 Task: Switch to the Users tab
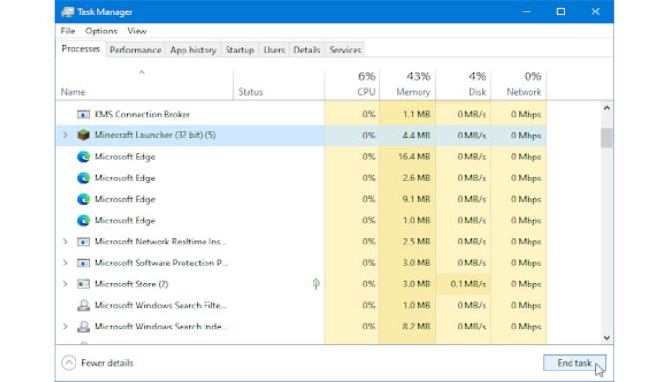pyautogui.click(x=274, y=50)
